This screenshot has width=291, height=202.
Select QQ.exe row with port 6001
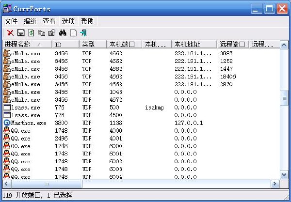tap(141, 154)
